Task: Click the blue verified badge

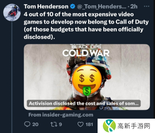Action: pyautogui.click(x=73, y=7)
